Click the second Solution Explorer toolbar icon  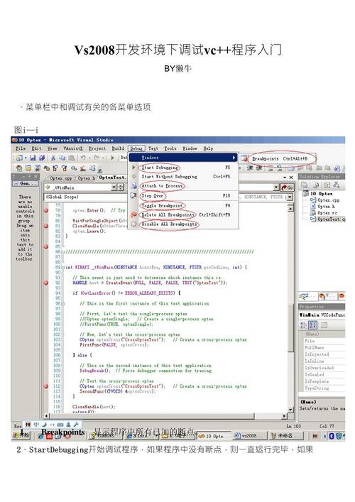coord(316,185)
